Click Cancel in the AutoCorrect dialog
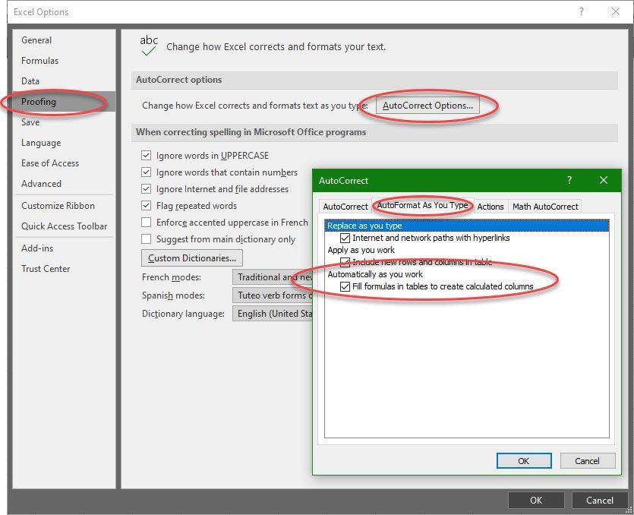This screenshot has height=515, width=634. (588, 461)
